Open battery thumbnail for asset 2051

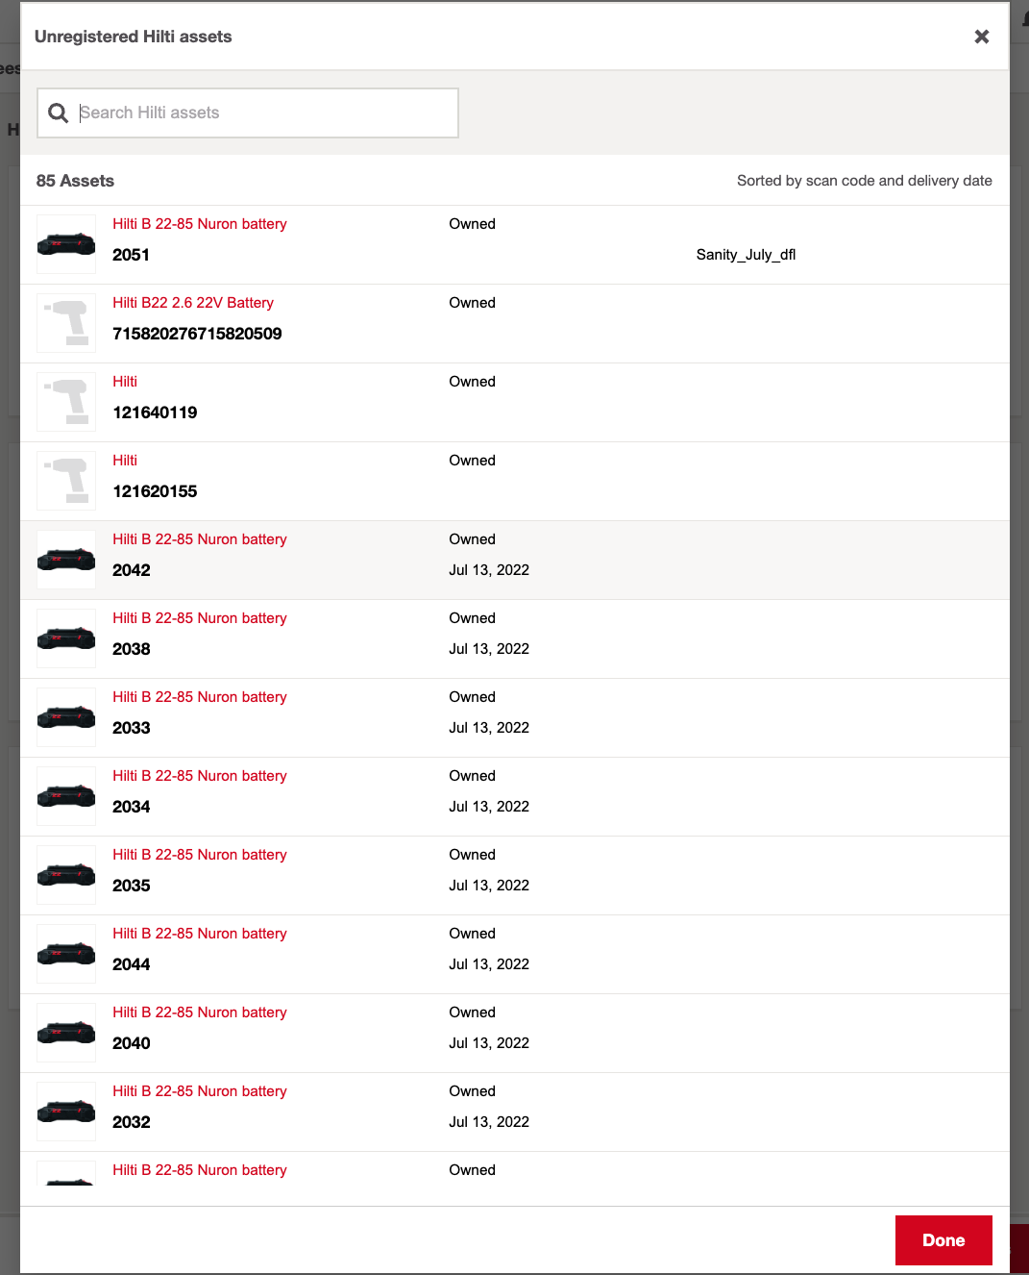coord(66,244)
